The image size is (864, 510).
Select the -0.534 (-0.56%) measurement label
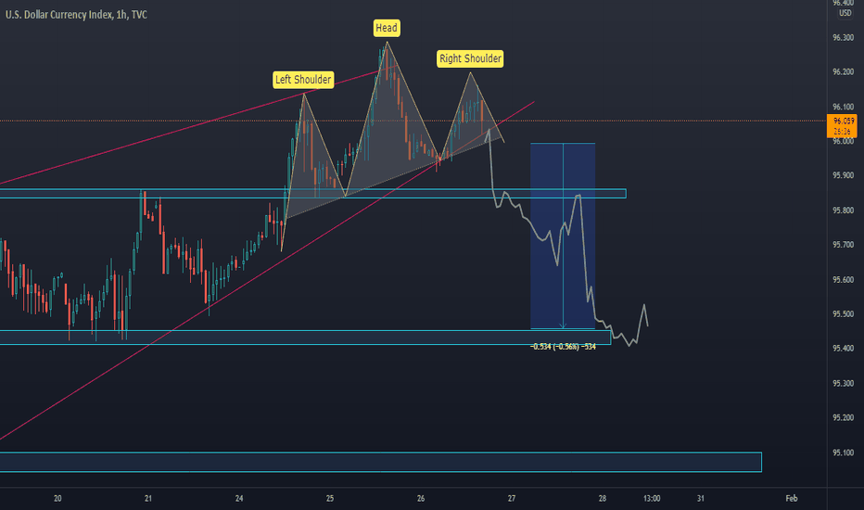pos(563,347)
